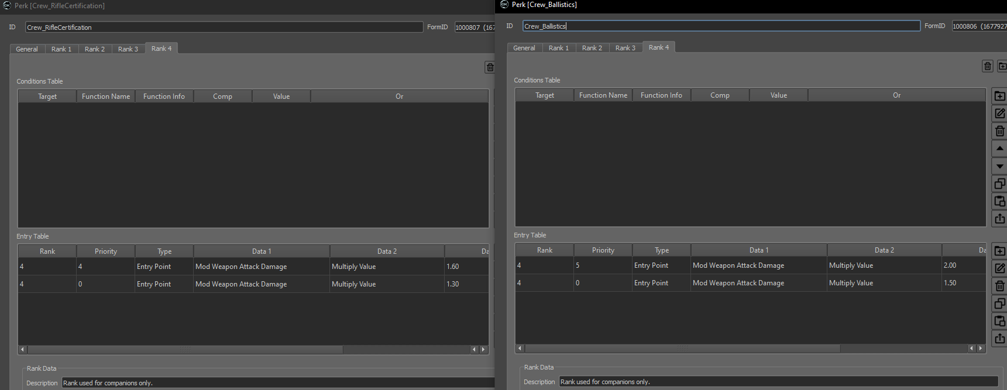Export conditions icon beside Crew_Ballistics Conditions Table
Screen dimensions: 1007x390
(x=1000, y=219)
